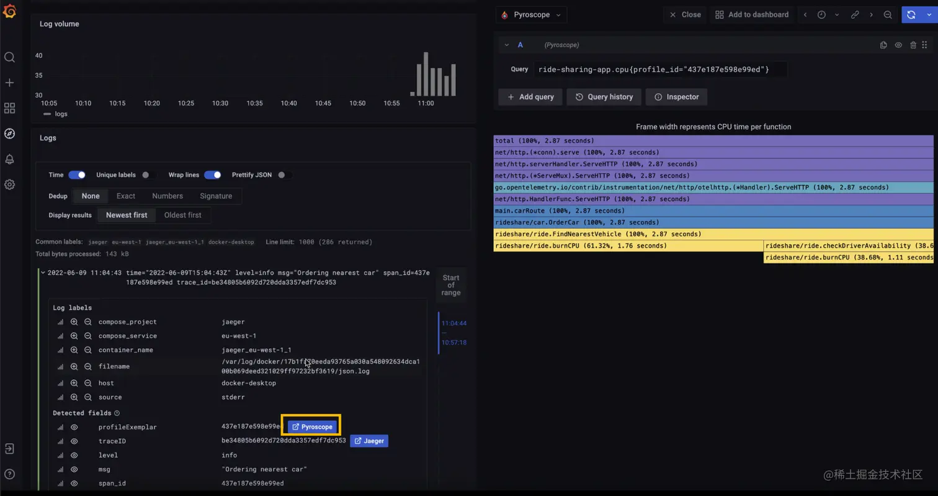
Task: Open the Grafana home logo
Action: pyautogui.click(x=9, y=11)
